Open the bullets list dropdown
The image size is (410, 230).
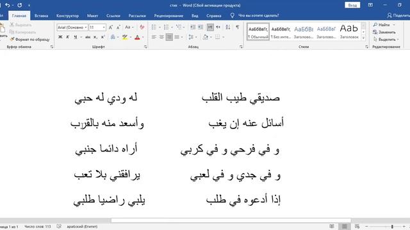(160, 27)
